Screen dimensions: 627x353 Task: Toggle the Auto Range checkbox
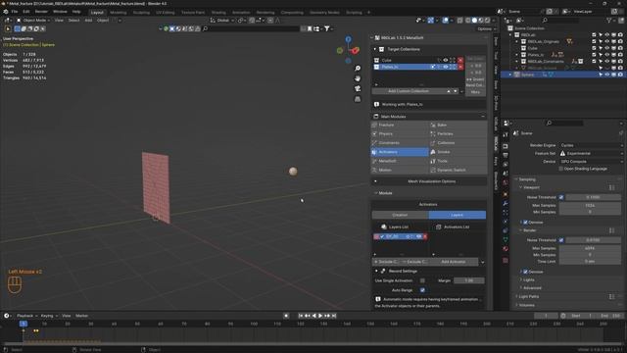422,290
